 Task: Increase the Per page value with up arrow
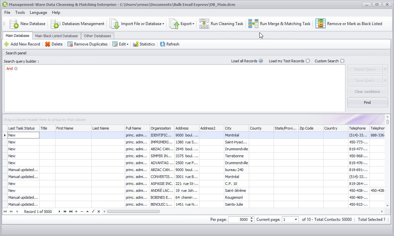point(251,218)
